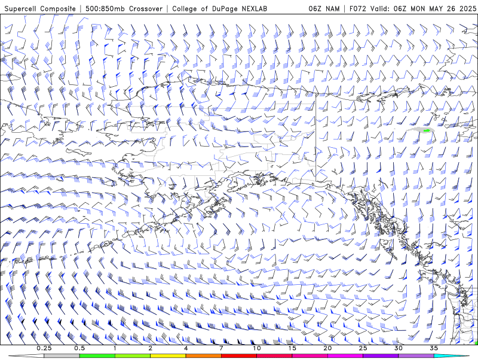Click the 20 value on the color scale
The width and height of the screenshot is (478, 359).
point(327,348)
